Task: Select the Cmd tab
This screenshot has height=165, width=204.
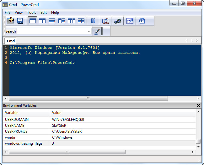Action: [11, 41]
